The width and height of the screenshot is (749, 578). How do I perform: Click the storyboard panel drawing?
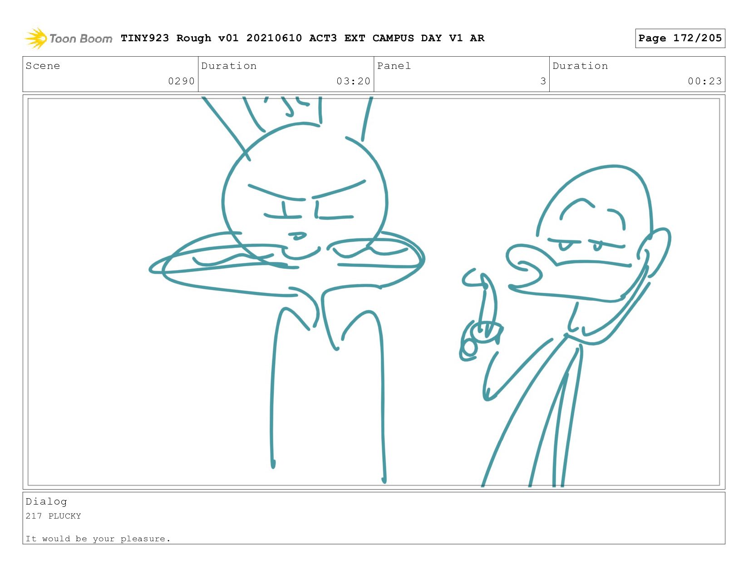pyautogui.click(x=374, y=292)
